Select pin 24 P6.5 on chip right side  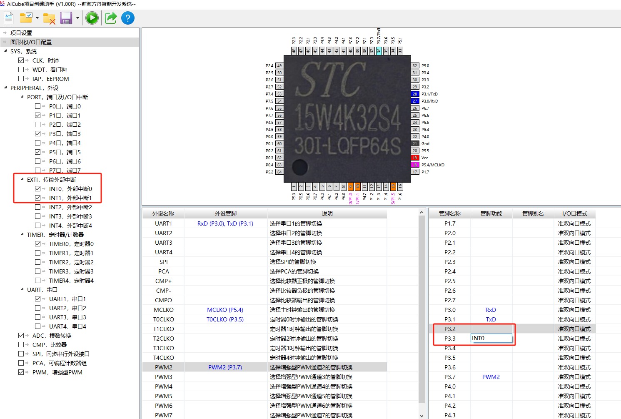415,122
